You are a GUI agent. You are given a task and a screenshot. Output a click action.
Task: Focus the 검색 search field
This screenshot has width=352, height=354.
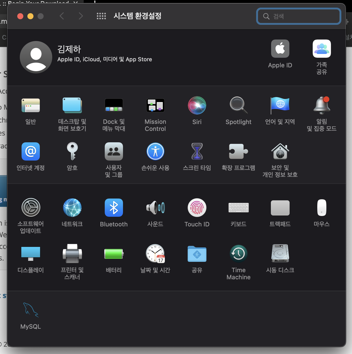[x=299, y=16]
